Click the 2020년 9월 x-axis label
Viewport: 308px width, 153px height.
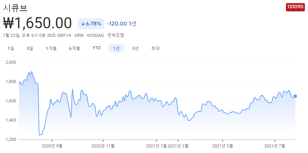[52, 146]
